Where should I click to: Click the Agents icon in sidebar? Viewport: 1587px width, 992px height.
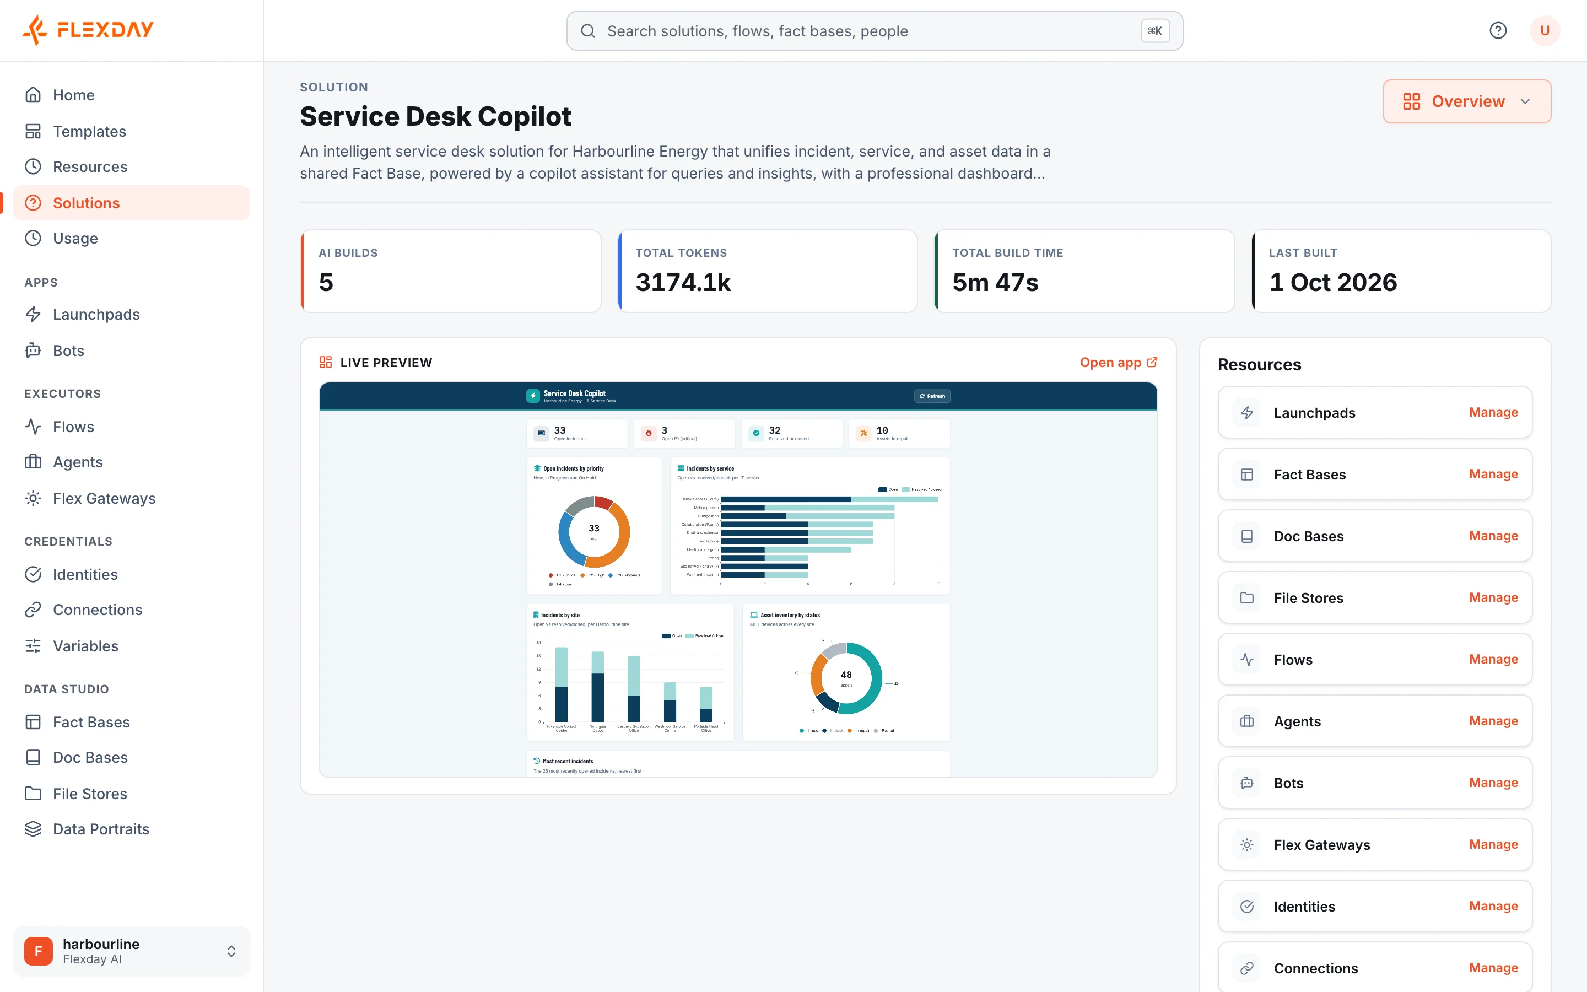coord(33,462)
